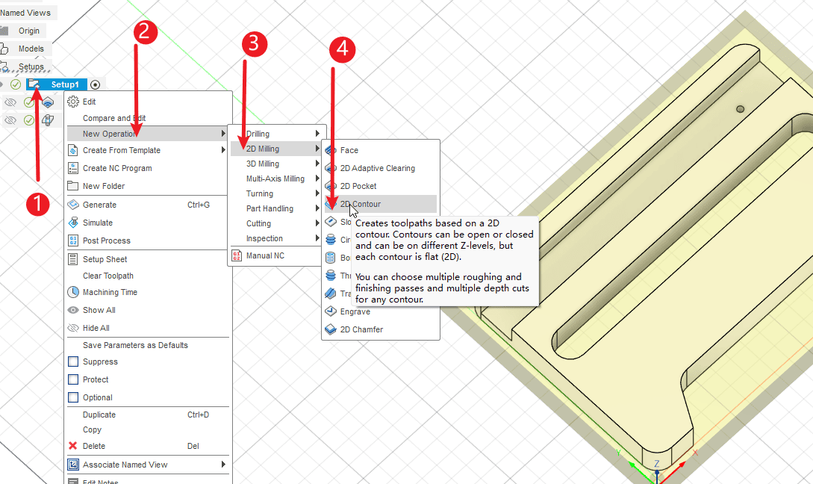Toggle the Setup1 active radio button
This screenshot has height=484, width=813.
point(95,84)
